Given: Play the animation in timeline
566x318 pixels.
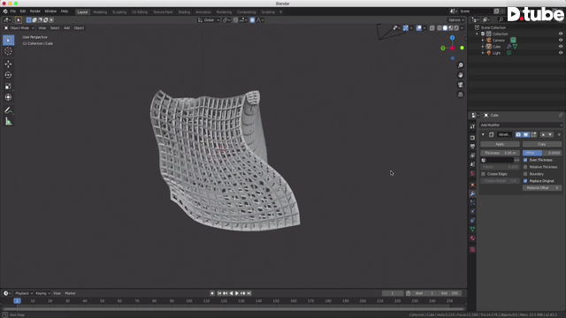Looking at the screenshot, I should 237,293.
